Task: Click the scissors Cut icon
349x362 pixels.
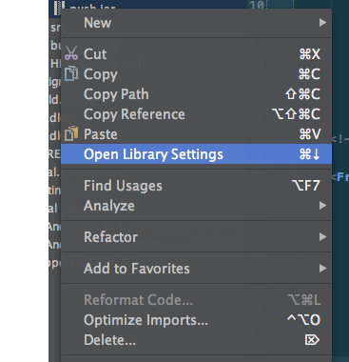Action: pos(71,53)
